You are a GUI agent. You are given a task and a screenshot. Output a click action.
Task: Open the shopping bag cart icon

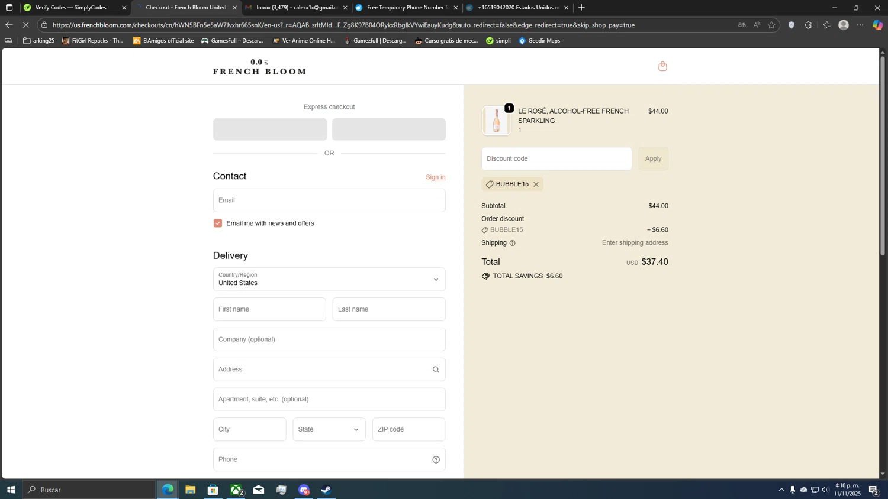pos(662,66)
